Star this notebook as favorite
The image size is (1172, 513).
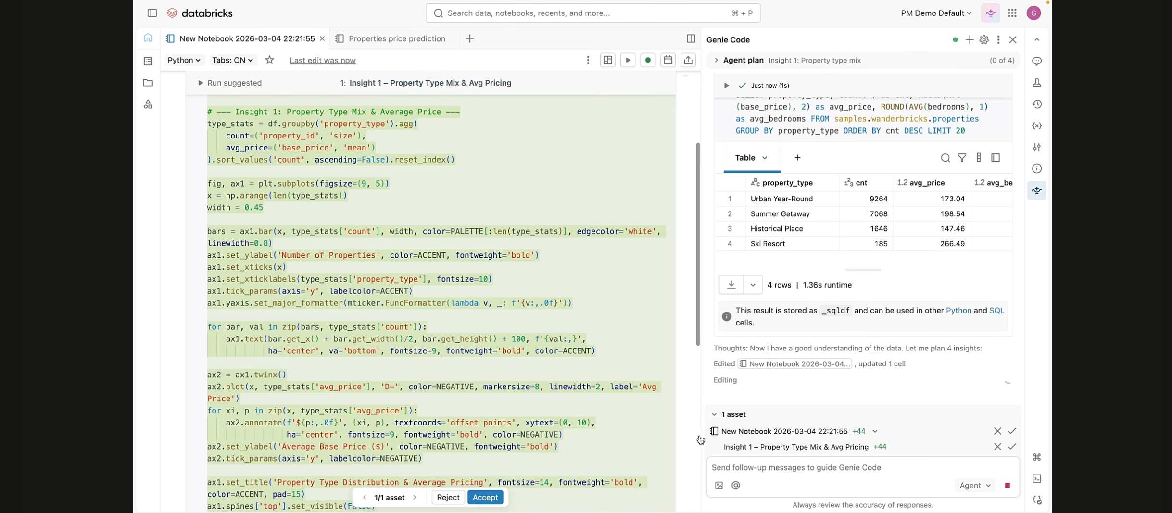click(270, 60)
